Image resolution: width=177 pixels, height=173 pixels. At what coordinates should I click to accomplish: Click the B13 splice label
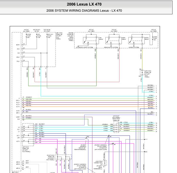click(88, 136)
